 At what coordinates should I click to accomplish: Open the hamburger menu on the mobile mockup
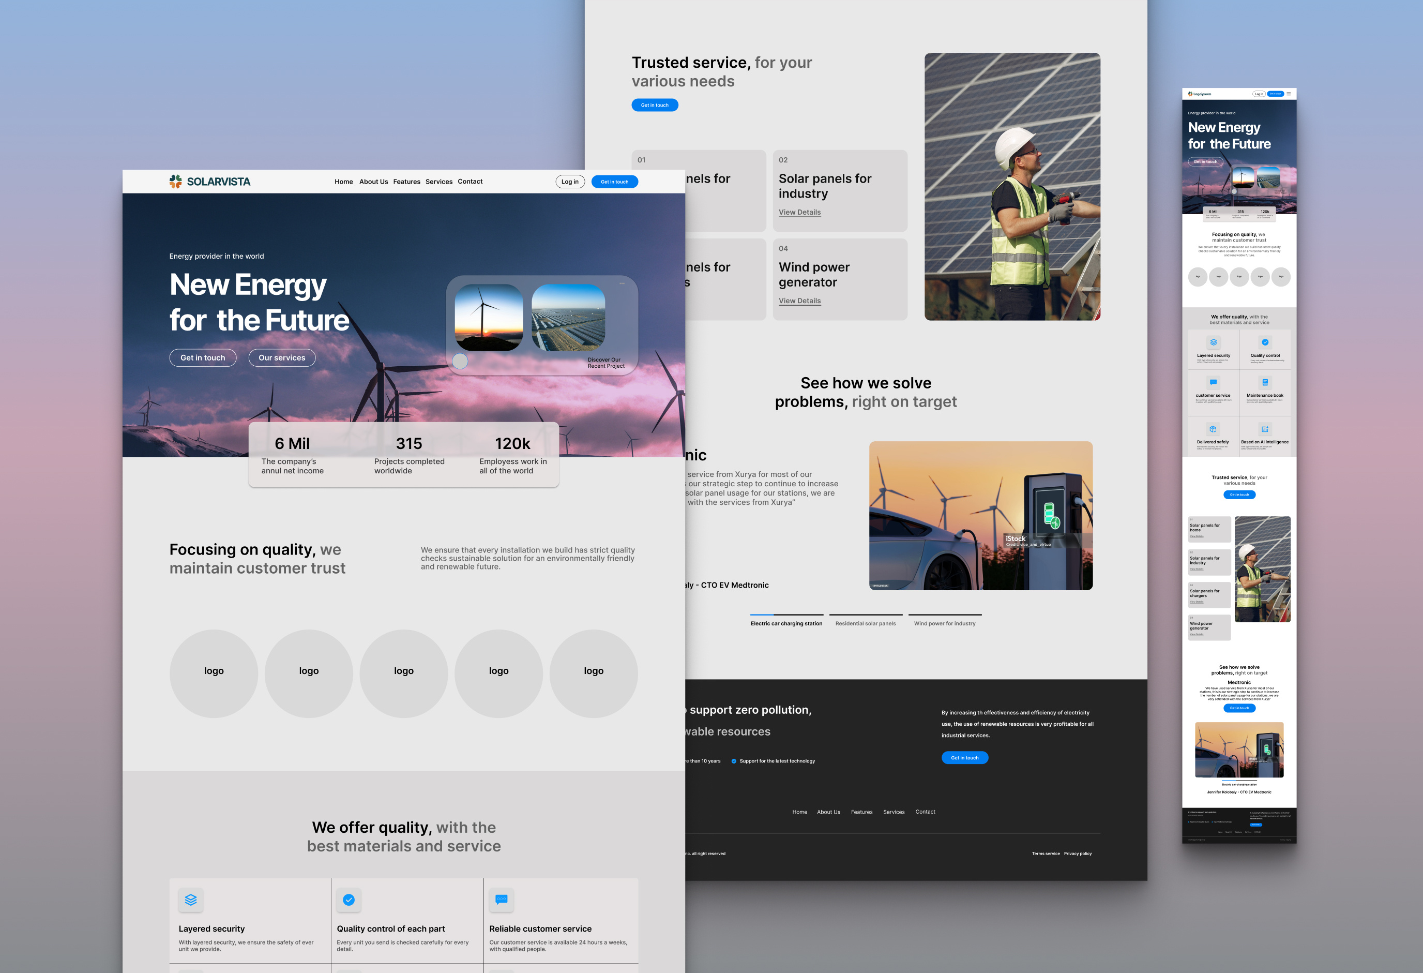click(1290, 93)
